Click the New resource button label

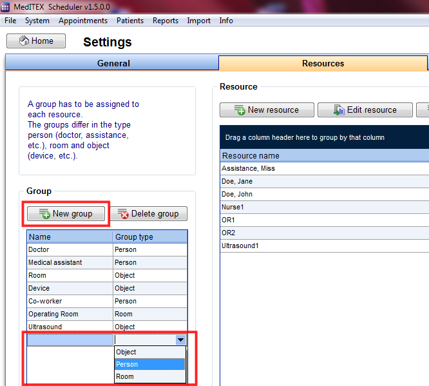(273, 110)
